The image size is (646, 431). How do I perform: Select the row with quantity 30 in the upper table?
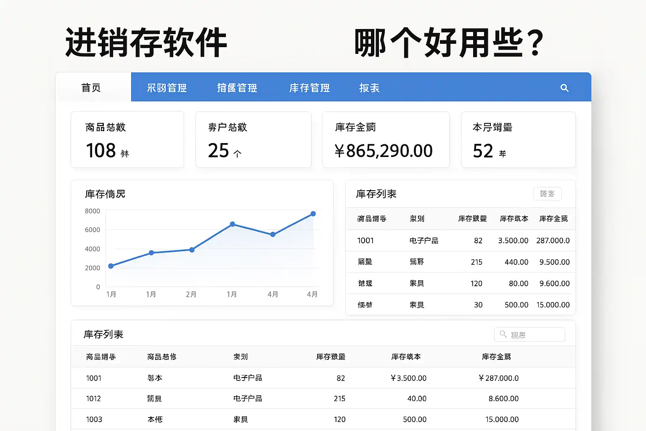point(461,305)
